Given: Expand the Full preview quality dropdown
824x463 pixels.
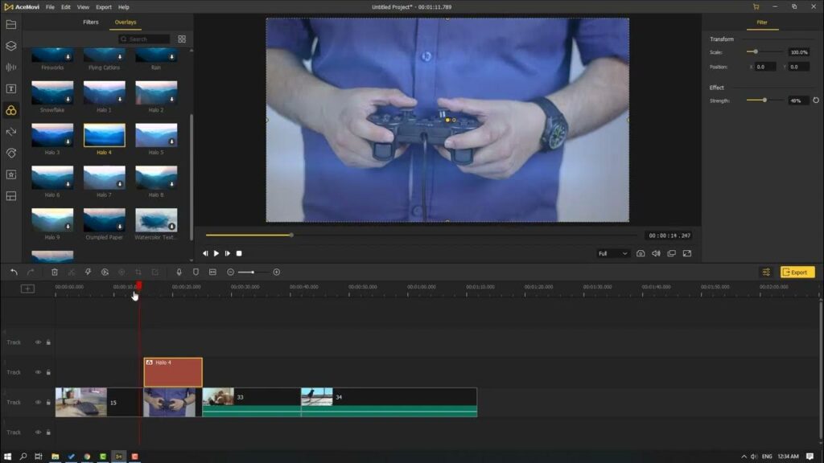Looking at the screenshot, I should coord(612,253).
